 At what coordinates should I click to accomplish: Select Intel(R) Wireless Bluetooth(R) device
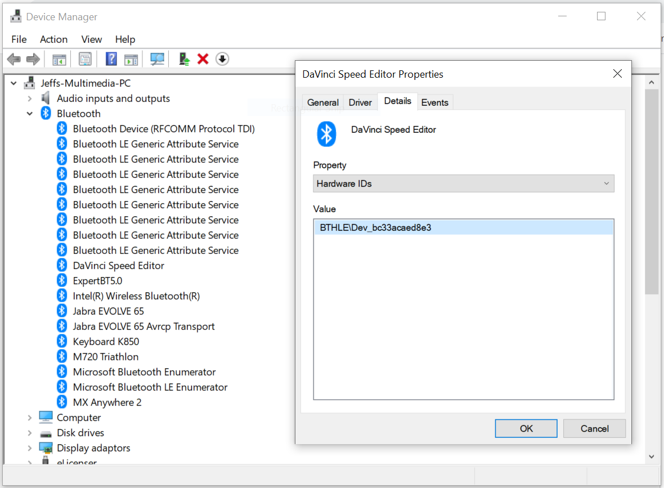pos(136,296)
